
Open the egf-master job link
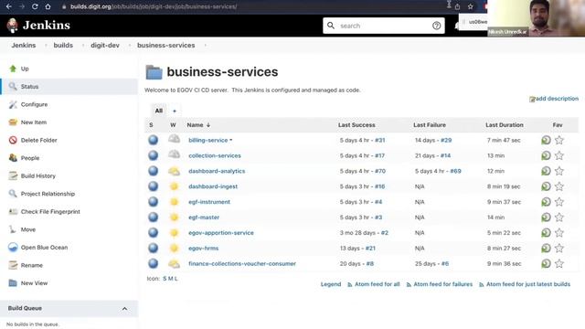click(x=204, y=218)
